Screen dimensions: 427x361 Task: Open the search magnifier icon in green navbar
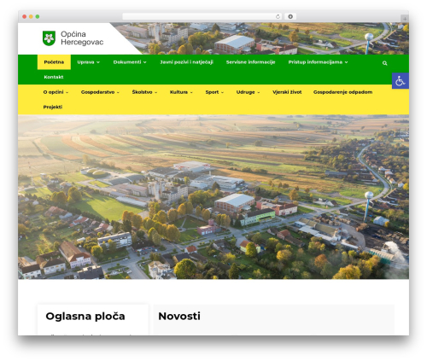[x=384, y=63]
